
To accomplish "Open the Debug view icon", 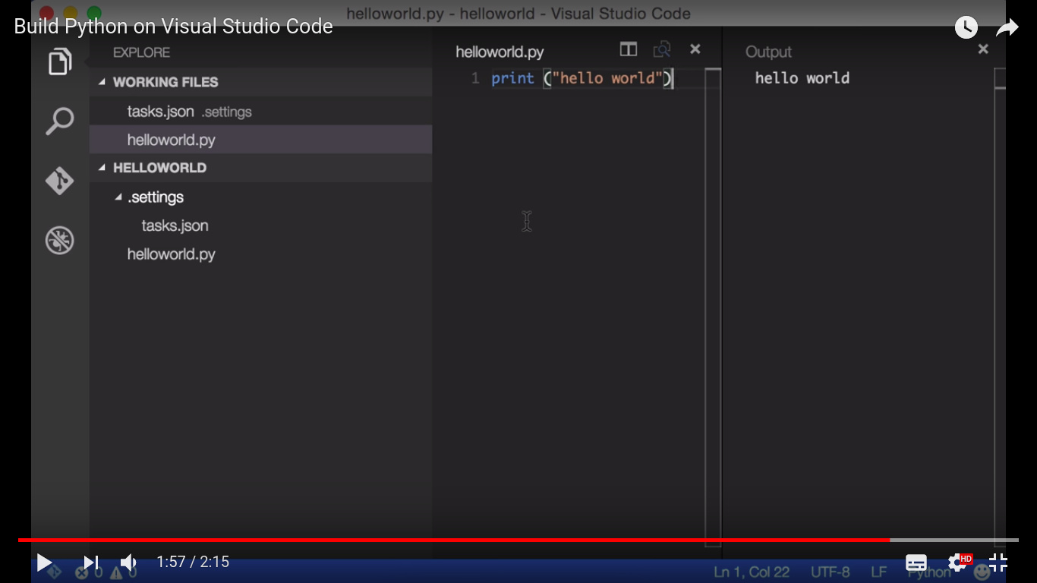I will pos(60,241).
